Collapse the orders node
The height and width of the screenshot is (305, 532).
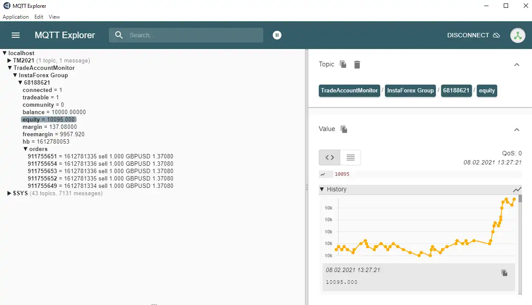click(26, 149)
